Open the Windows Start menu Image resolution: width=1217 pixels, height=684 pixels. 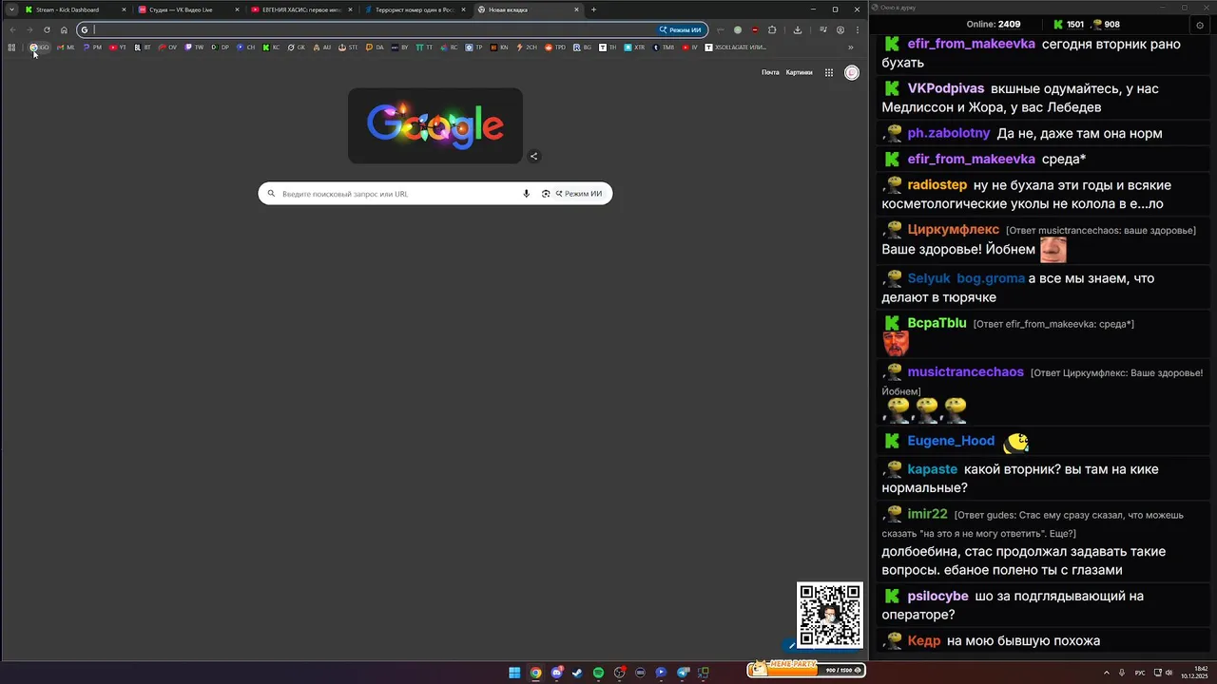coord(514,673)
